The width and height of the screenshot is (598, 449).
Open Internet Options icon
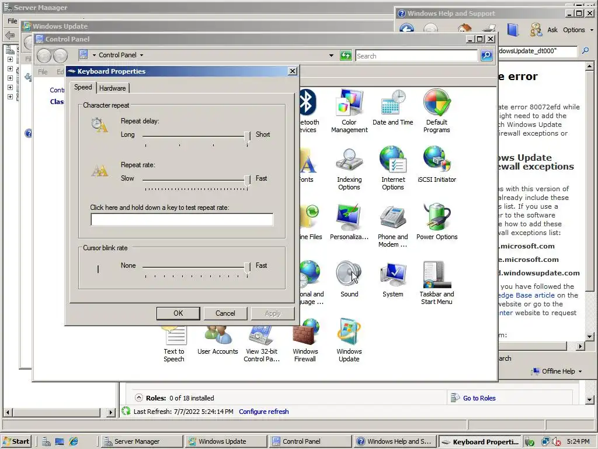pos(393,168)
